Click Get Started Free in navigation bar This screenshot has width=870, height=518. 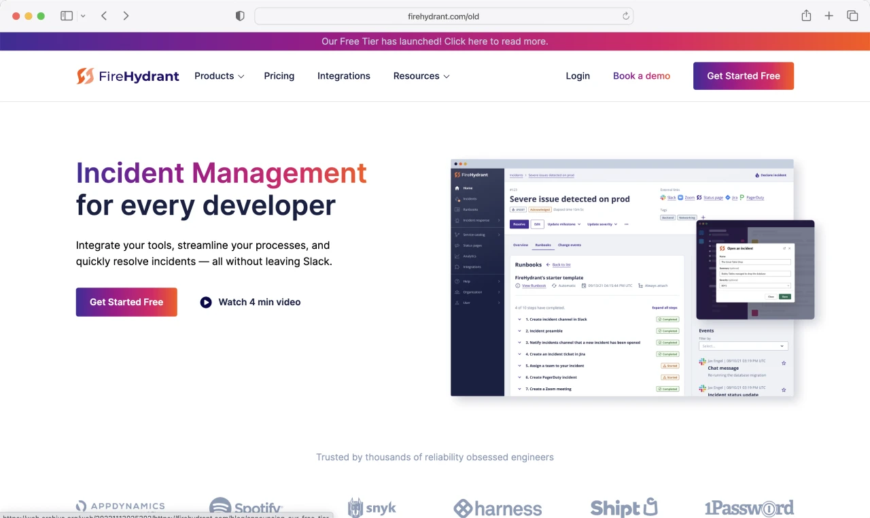click(x=744, y=76)
